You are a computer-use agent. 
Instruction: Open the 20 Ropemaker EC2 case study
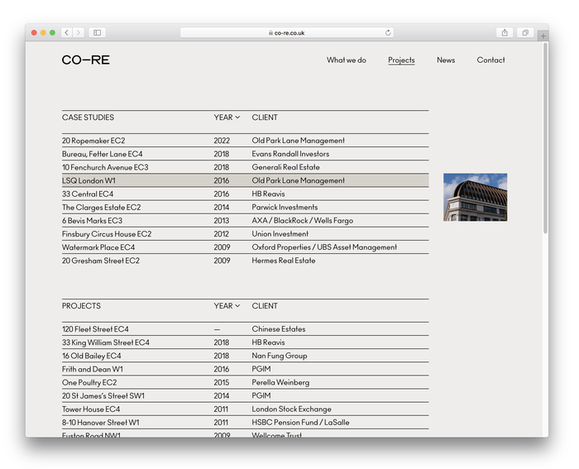93,141
